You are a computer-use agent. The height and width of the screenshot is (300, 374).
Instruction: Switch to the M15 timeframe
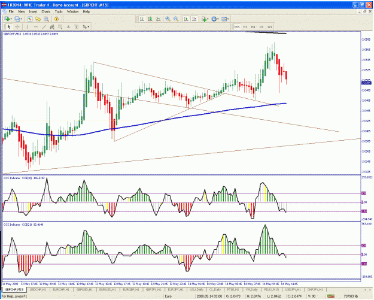(237, 27)
